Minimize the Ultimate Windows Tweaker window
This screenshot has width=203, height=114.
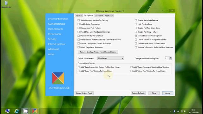(163, 10)
